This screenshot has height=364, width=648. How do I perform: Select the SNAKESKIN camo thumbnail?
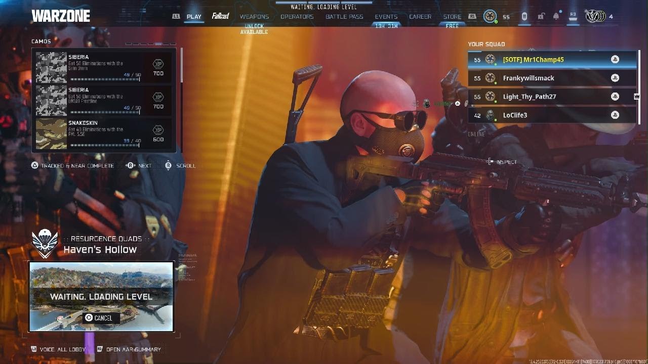pos(51,134)
